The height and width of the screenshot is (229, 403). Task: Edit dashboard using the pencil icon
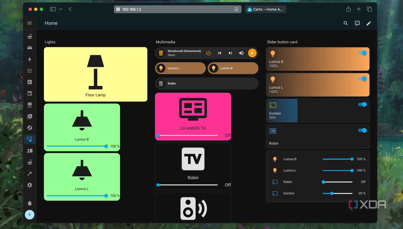pyautogui.click(x=369, y=23)
